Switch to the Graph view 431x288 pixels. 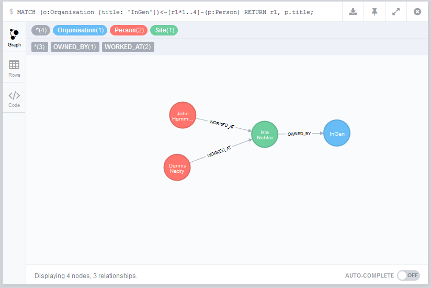tap(14, 38)
